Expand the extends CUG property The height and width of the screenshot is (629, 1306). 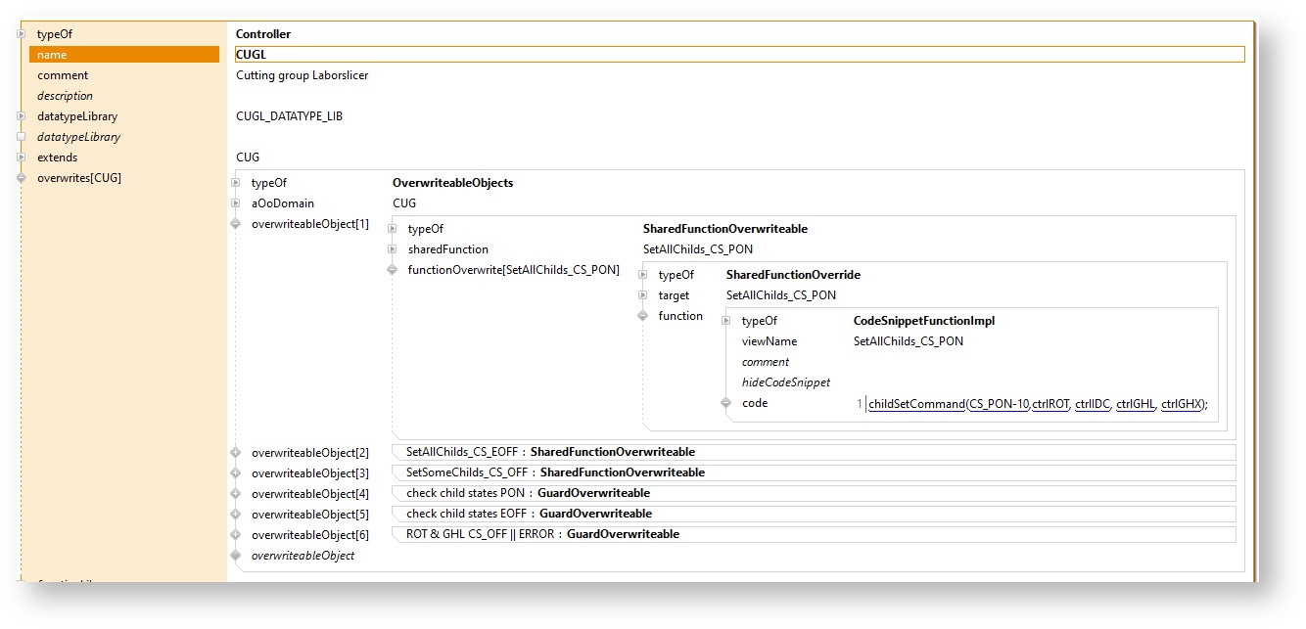click(21, 157)
